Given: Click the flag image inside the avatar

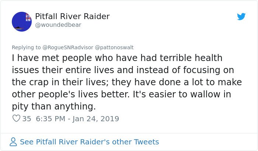Looking at the screenshot, I should [28, 17].
